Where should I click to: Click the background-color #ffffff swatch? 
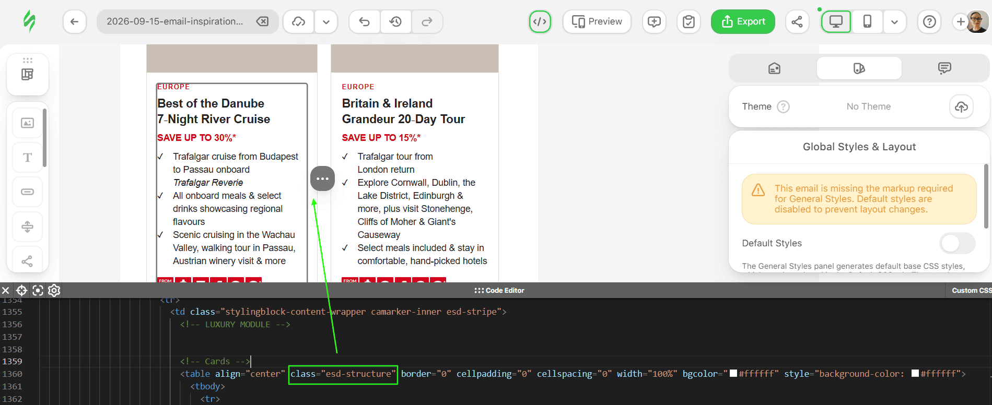[915, 374]
